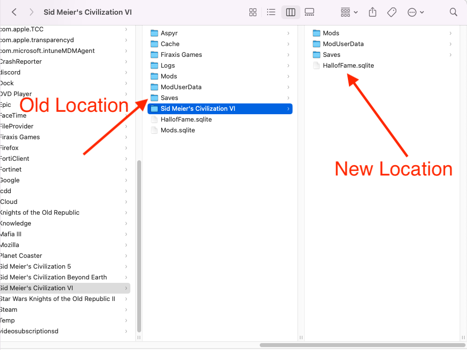Viewport: 467px width, 350px height.
Task: Switch to gallery view
Action: click(309, 12)
